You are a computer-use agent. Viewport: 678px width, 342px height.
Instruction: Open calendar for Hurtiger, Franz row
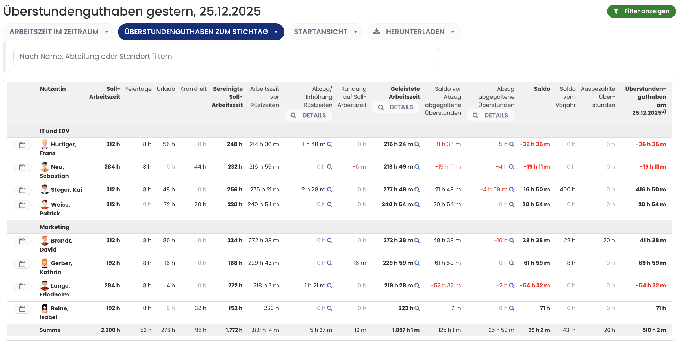coord(22,145)
